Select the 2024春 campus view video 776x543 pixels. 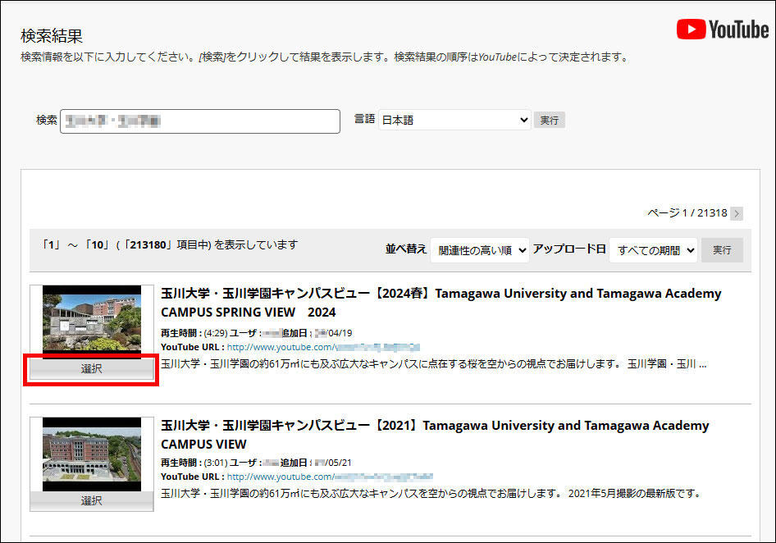pos(92,369)
